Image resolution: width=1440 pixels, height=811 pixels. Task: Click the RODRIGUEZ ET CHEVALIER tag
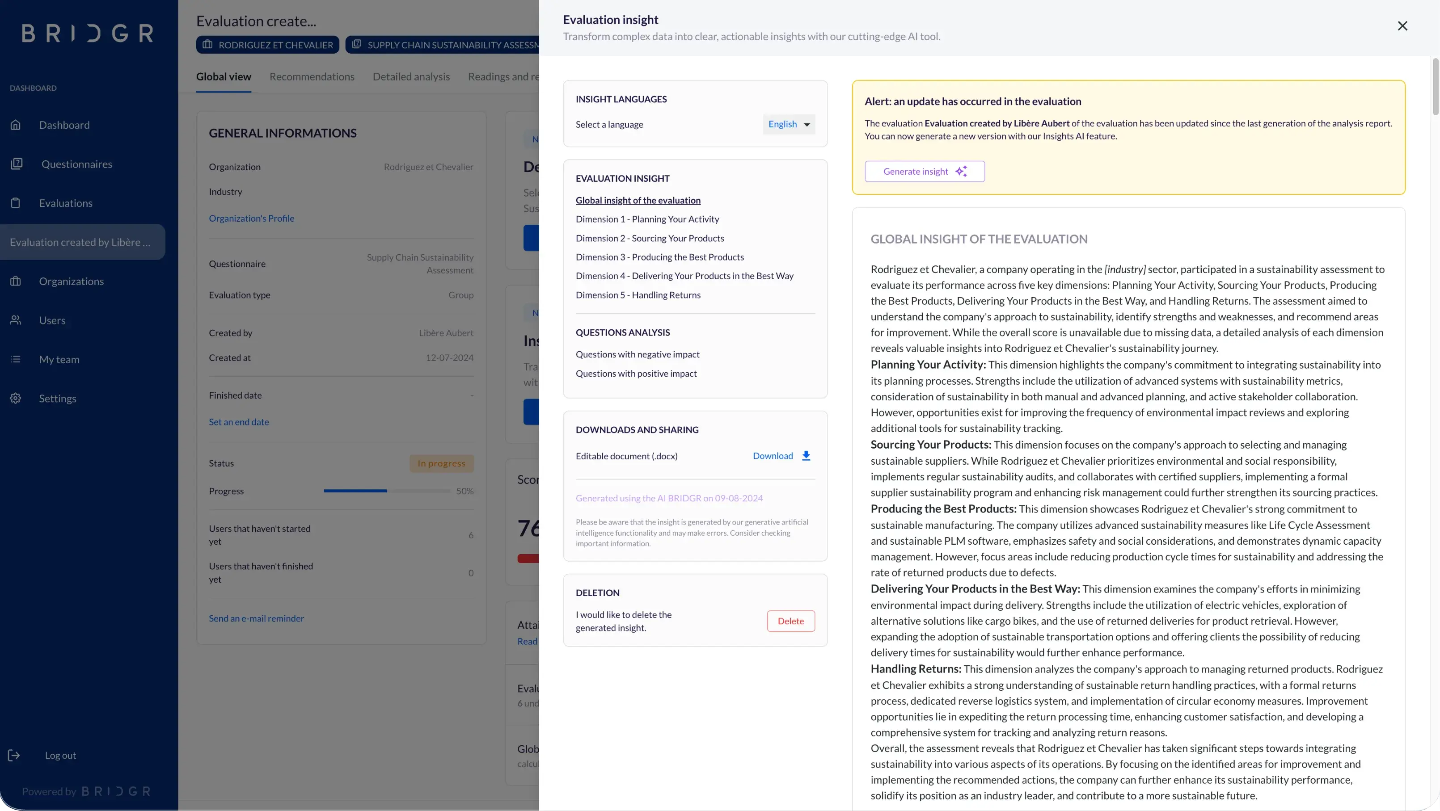point(268,45)
